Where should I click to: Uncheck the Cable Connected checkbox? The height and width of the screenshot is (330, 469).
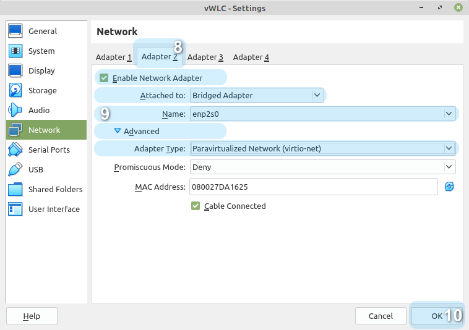pyautogui.click(x=196, y=206)
